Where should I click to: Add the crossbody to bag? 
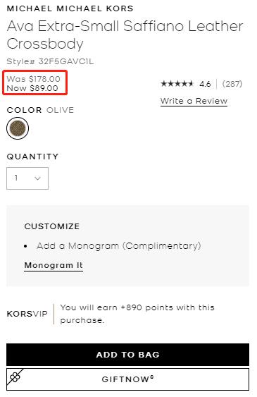(127, 355)
